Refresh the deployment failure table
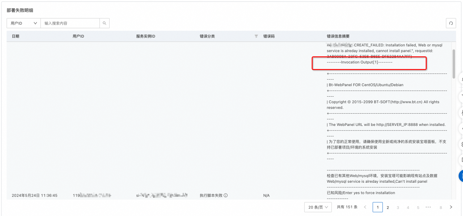This screenshot has height=216, width=463. 451,23
